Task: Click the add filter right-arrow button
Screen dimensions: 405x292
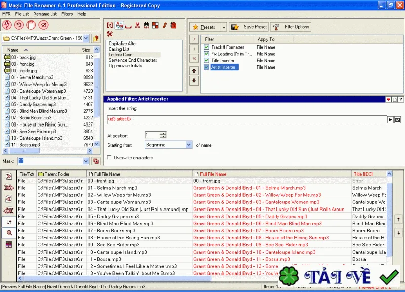Action: (x=194, y=39)
